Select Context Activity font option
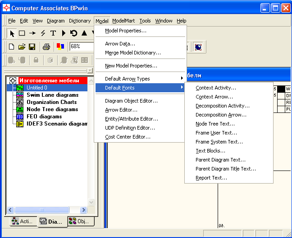The image size is (292, 238). coord(229,88)
